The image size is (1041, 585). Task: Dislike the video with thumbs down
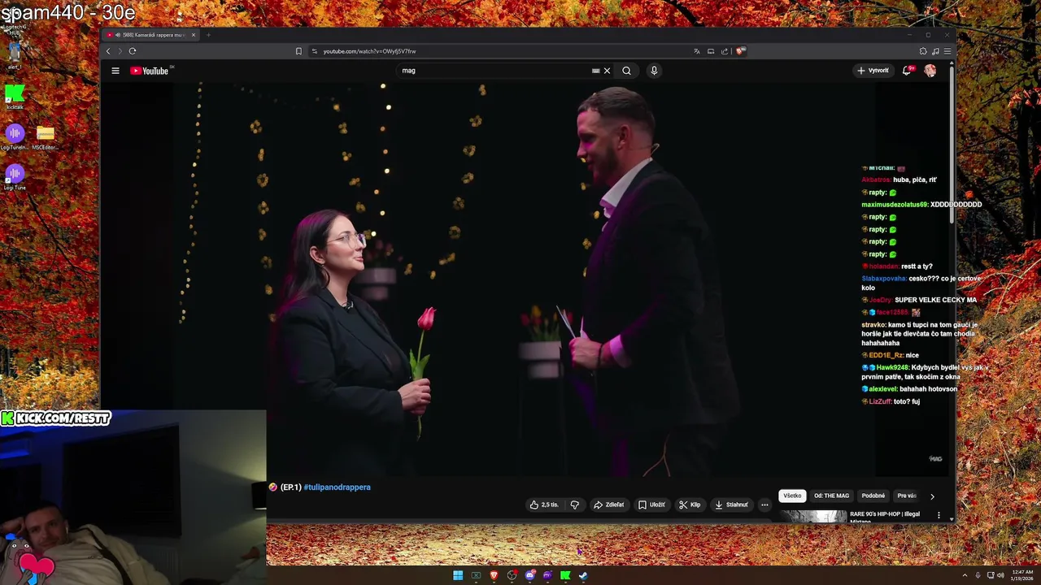(x=575, y=505)
